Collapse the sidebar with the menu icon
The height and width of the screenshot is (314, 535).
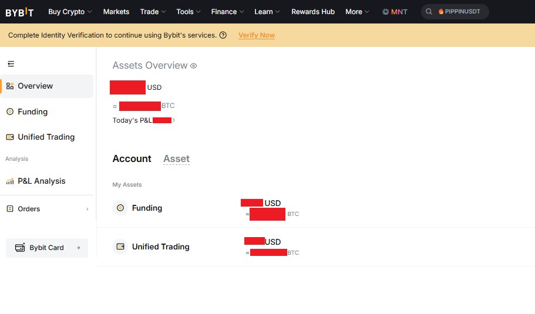[x=11, y=64]
